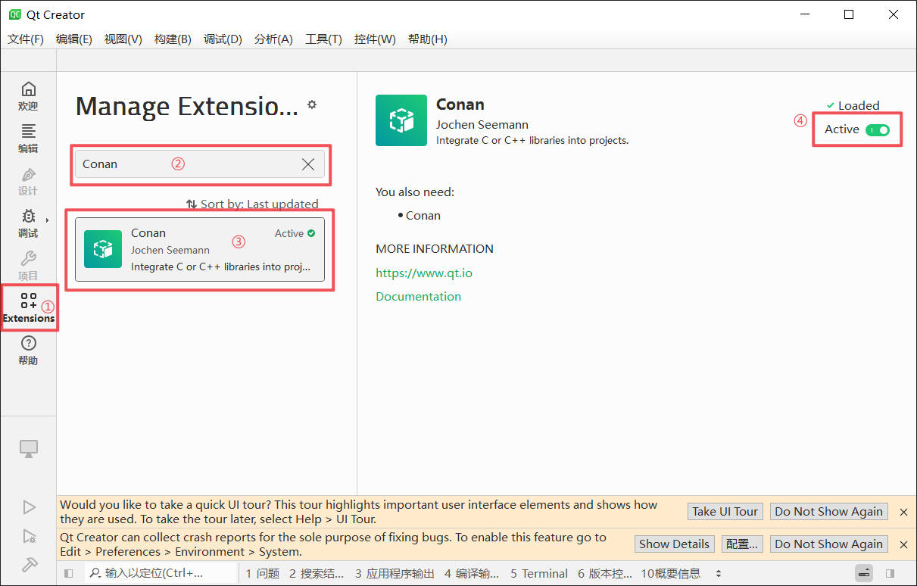Screen dimensions: 917x586
Task: Select the Extensions mode in sidebar
Action: (28, 308)
